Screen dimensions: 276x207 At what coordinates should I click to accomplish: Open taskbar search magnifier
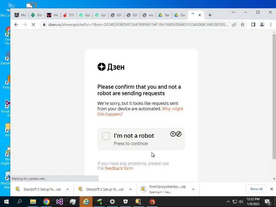click(19, 202)
